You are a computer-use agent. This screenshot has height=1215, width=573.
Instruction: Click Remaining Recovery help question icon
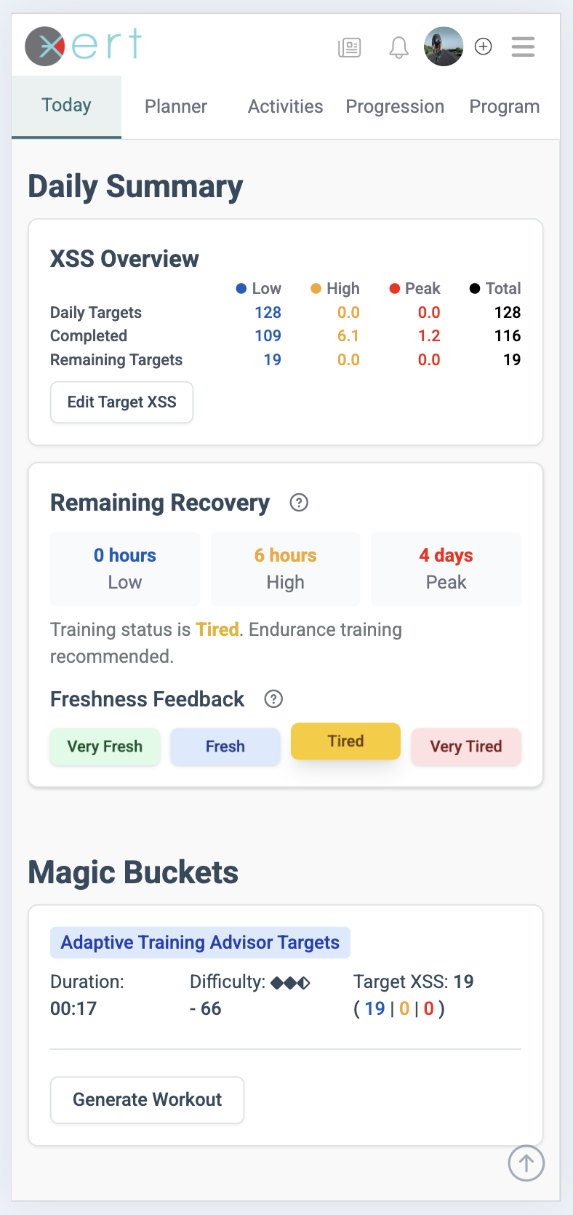299,503
